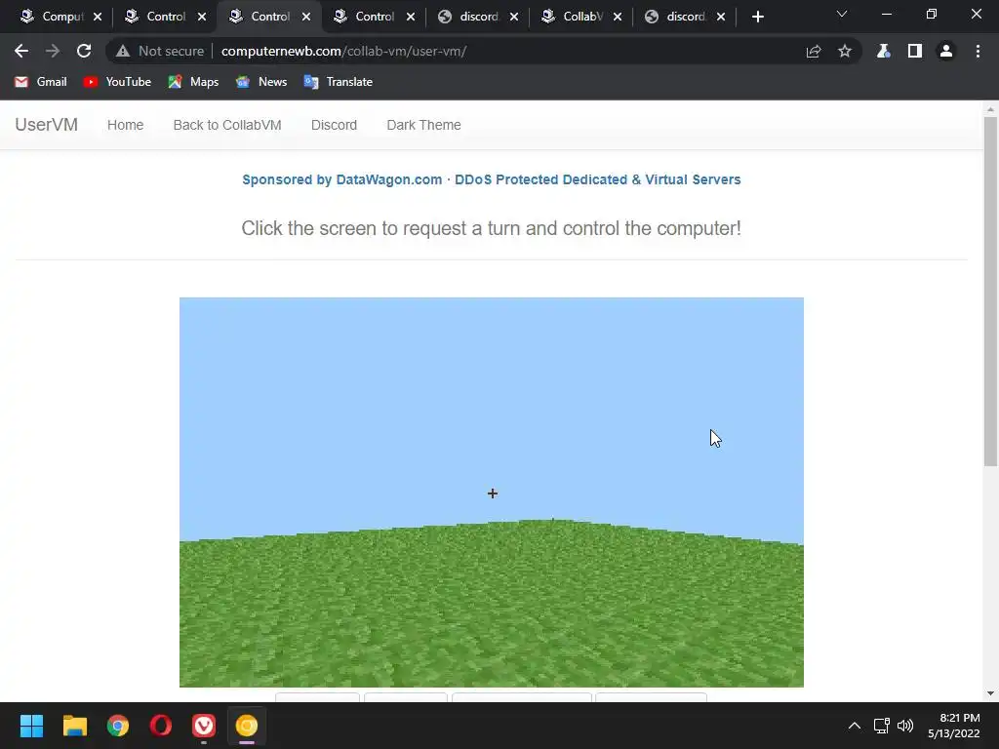Click the VM screen to request a turn
The width and height of the screenshot is (999, 749).
pyautogui.click(x=492, y=492)
